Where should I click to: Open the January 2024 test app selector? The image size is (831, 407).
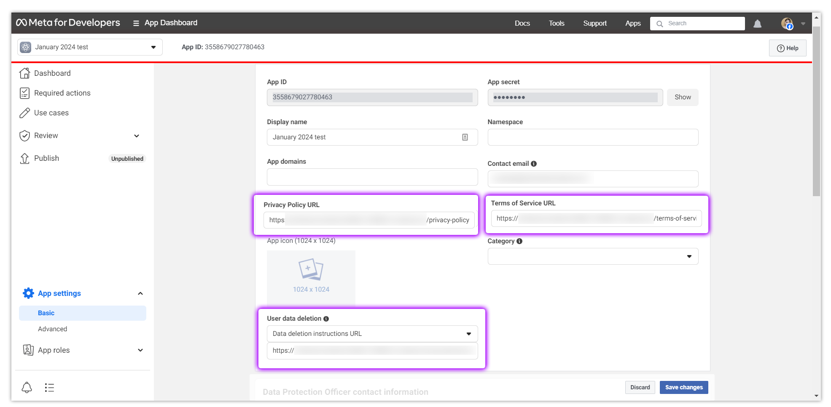(90, 47)
